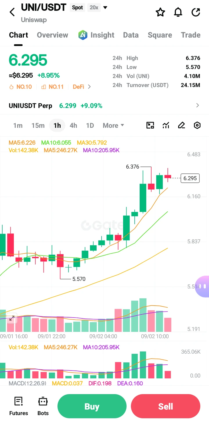Open chart layout picture-in-picture icon

pyautogui.click(x=150, y=125)
